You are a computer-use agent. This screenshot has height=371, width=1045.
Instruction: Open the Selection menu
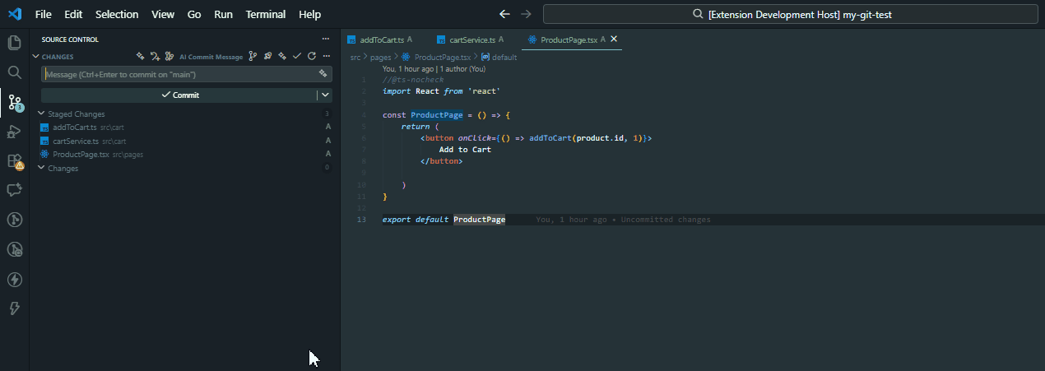click(x=117, y=14)
